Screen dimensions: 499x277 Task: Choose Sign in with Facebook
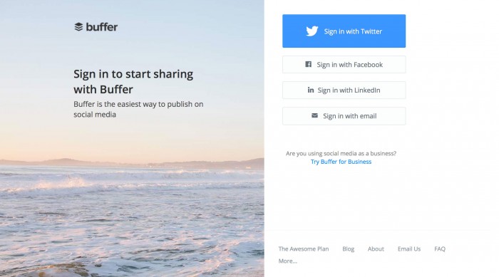(344, 65)
